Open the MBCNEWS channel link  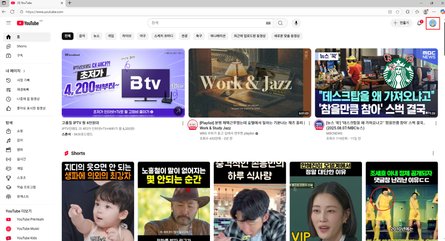tap(335, 133)
